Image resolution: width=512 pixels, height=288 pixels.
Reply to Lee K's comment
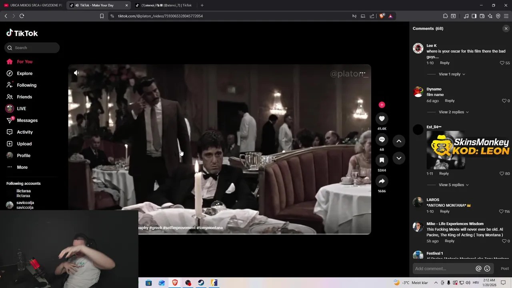pos(445,63)
